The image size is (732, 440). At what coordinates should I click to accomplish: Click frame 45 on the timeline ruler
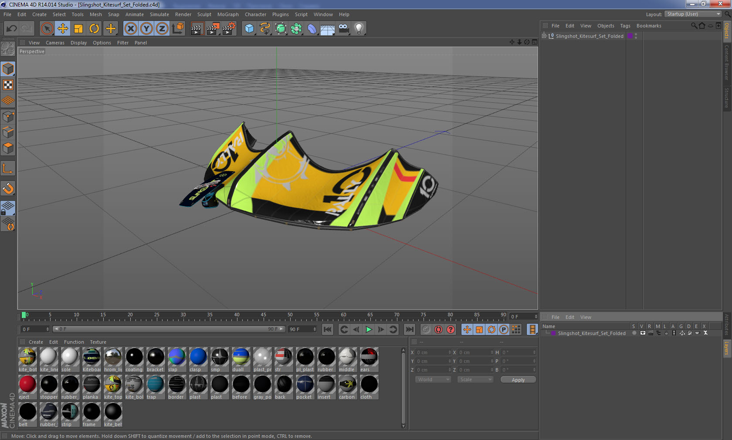pos(263,316)
